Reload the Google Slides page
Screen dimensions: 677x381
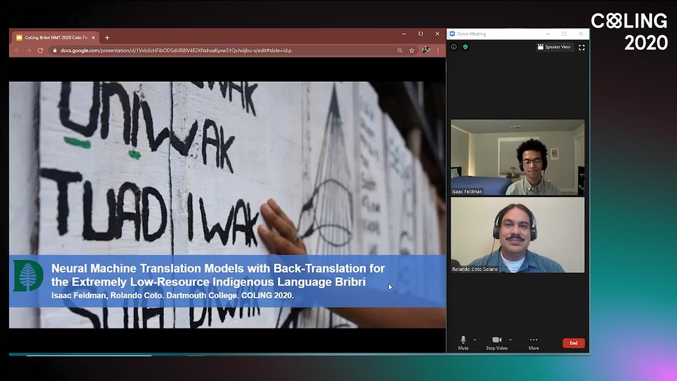40,50
